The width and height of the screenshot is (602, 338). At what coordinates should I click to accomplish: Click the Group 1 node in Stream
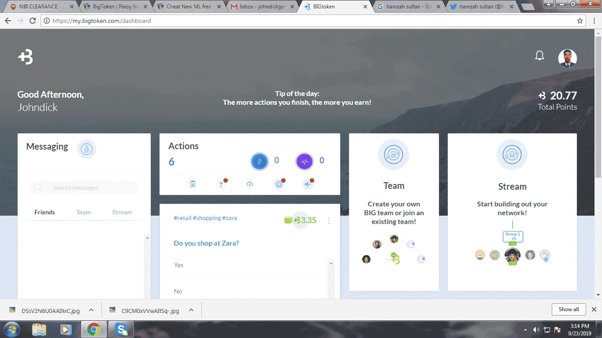click(513, 236)
